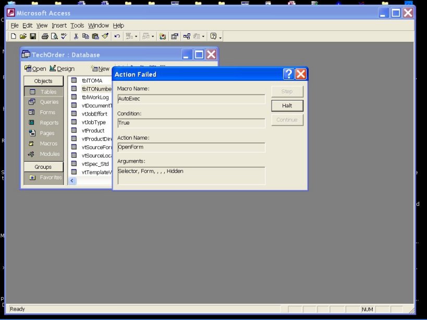Image resolution: width=427 pixels, height=320 pixels.
Task: Click the Relationships toolbar icon
Action: click(x=187, y=36)
